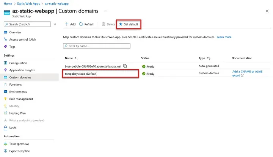Click the Name column header
Image resolution: width=273 pixels, height=157 pixels.
pos(69,58)
